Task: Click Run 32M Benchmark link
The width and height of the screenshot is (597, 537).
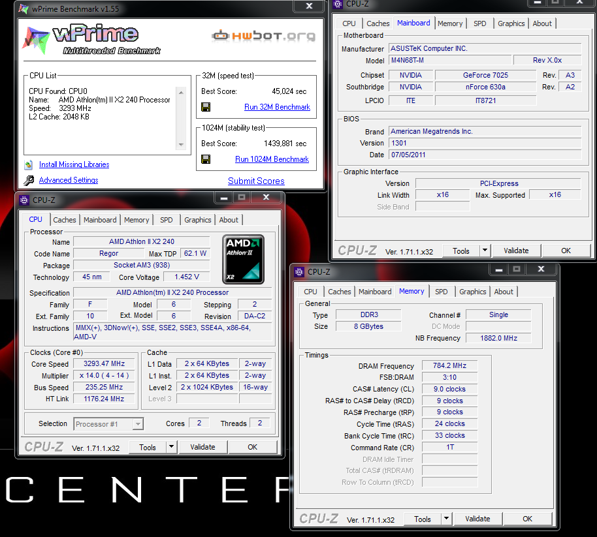Action: 277,107
